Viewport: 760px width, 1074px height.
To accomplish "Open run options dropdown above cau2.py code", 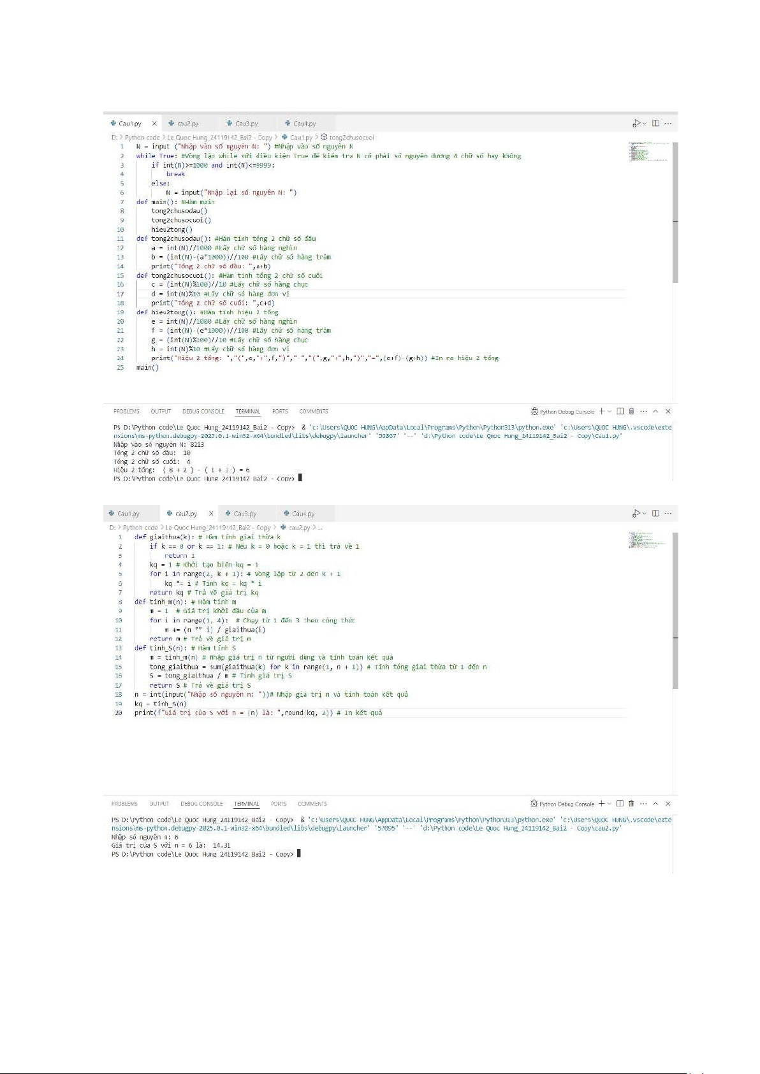I will pos(645,514).
